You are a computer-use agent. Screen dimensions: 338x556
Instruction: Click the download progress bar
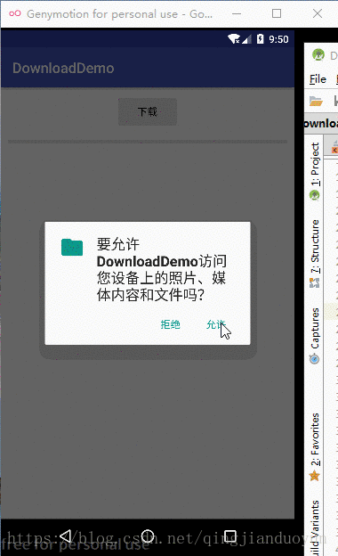click(148, 142)
